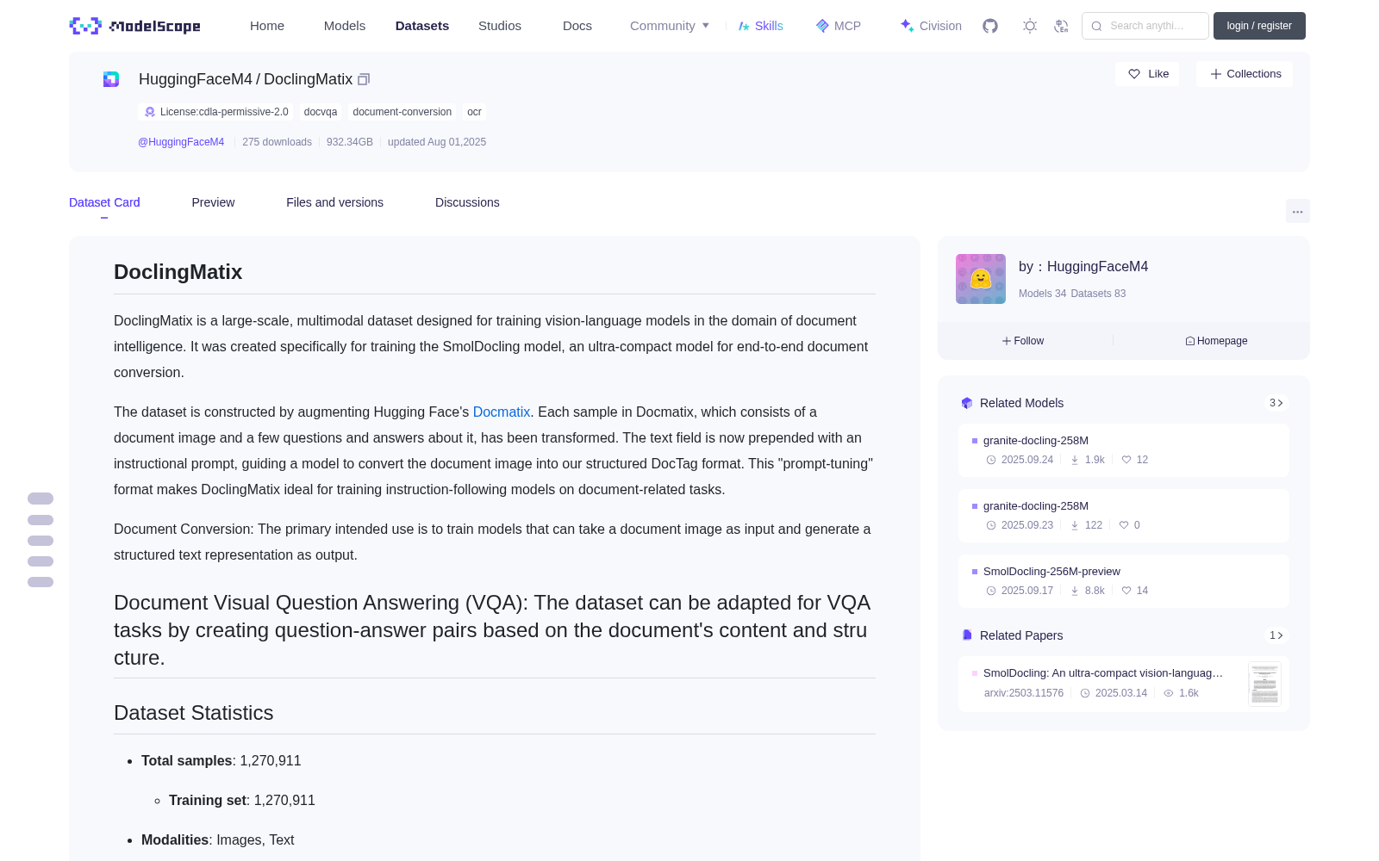Image resolution: width=1379 pixels, height=861 pixels.
Task: Select the ocr tag
Action: click(x=474, y=112)
